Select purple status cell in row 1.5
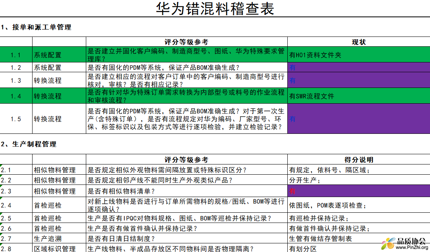The image size is (430, 252). point(359,119)
